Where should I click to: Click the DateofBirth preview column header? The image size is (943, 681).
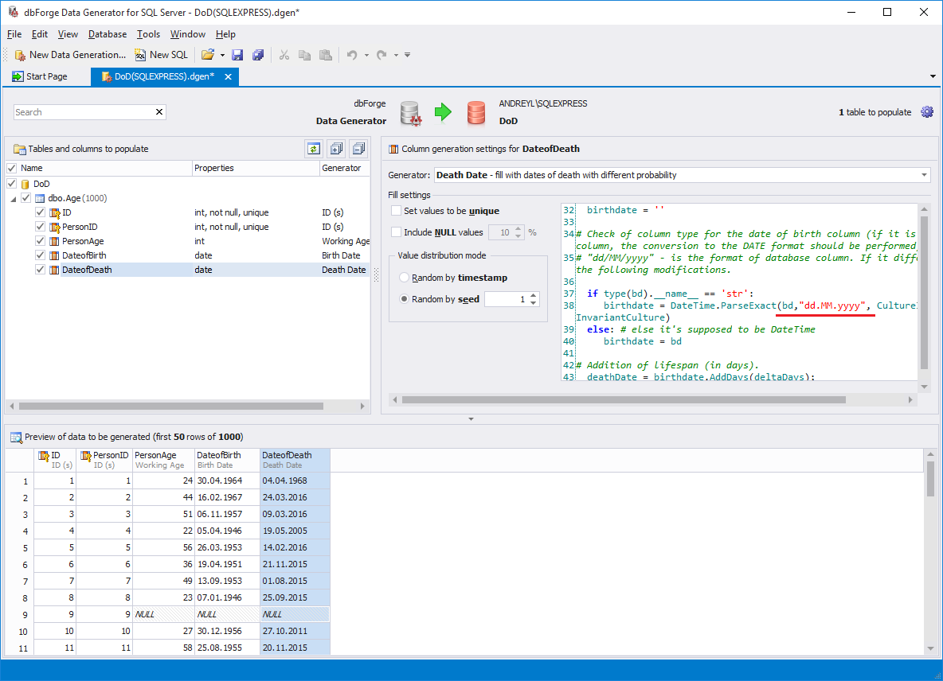[227, 460]
